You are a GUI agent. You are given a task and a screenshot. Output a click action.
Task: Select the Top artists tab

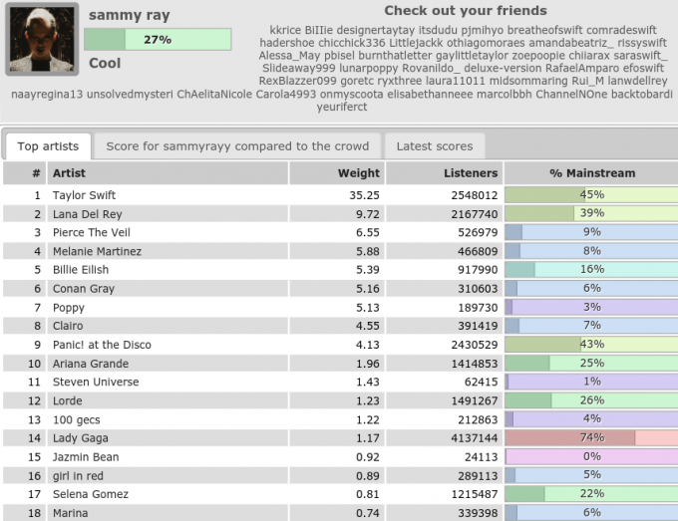pyautogui.click(x=48, y=146)
